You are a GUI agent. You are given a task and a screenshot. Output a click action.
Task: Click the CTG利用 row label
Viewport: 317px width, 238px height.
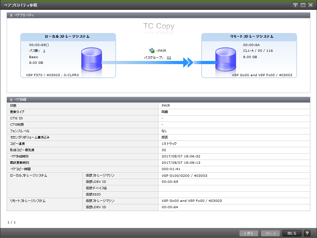17,124
